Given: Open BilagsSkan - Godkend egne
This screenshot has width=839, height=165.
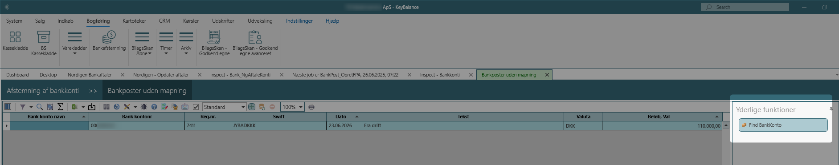Looking at the screenshot, I should [x=214, y=43].
